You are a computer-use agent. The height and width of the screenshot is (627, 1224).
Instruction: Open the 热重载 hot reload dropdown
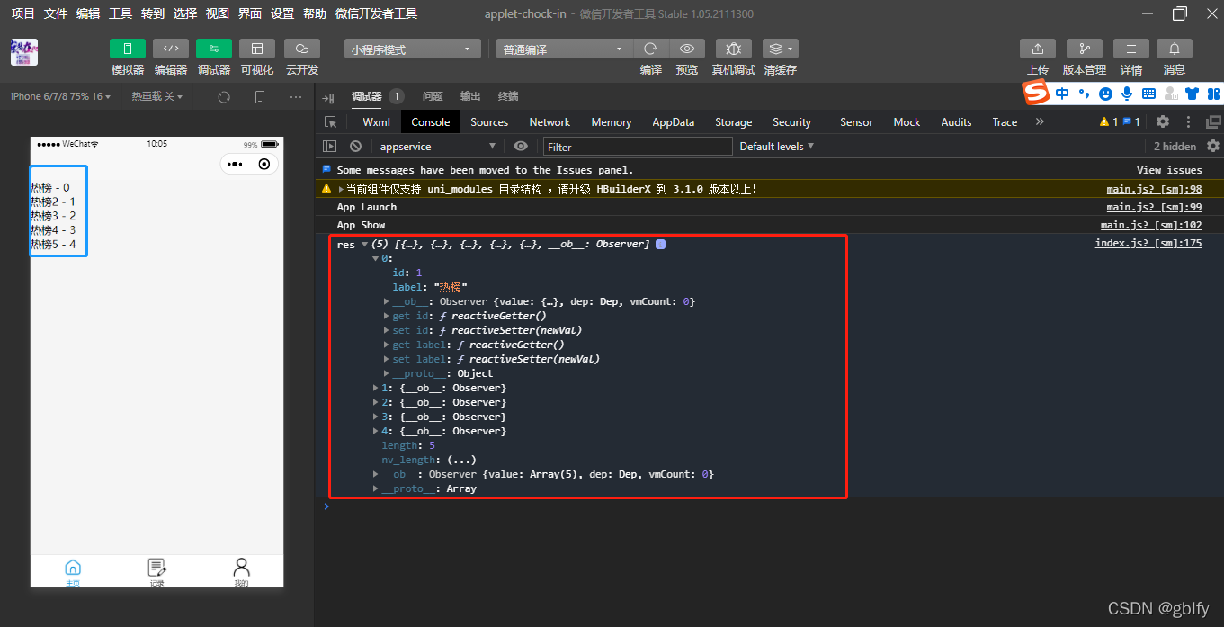pyautogui.click(x=156, y=96)
